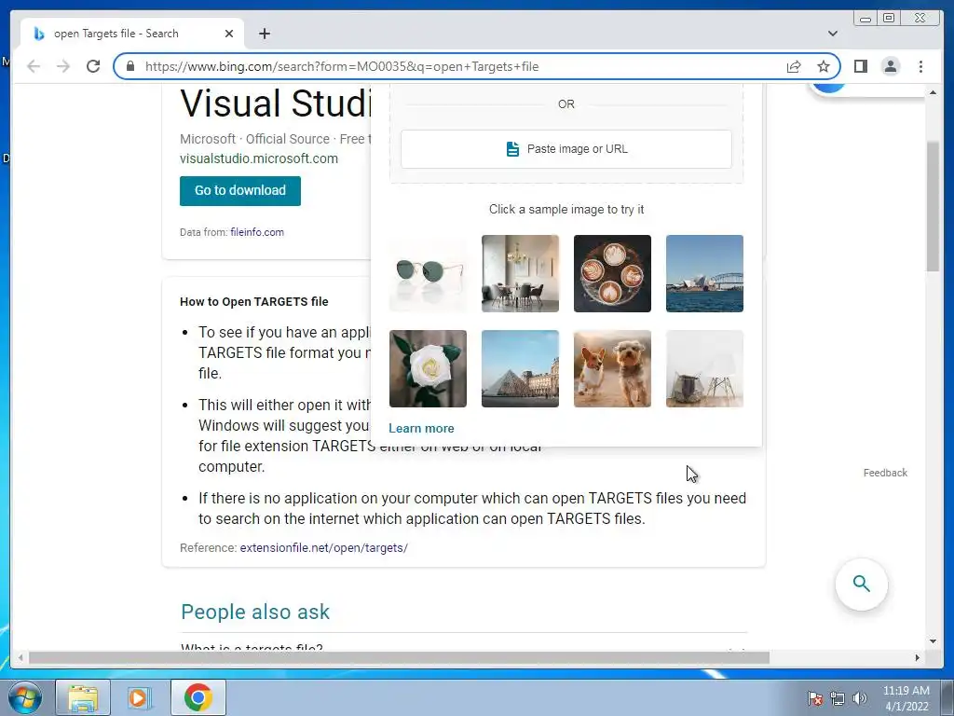
Task: Open fileinfo.com data source link
Action: point(257,232)
